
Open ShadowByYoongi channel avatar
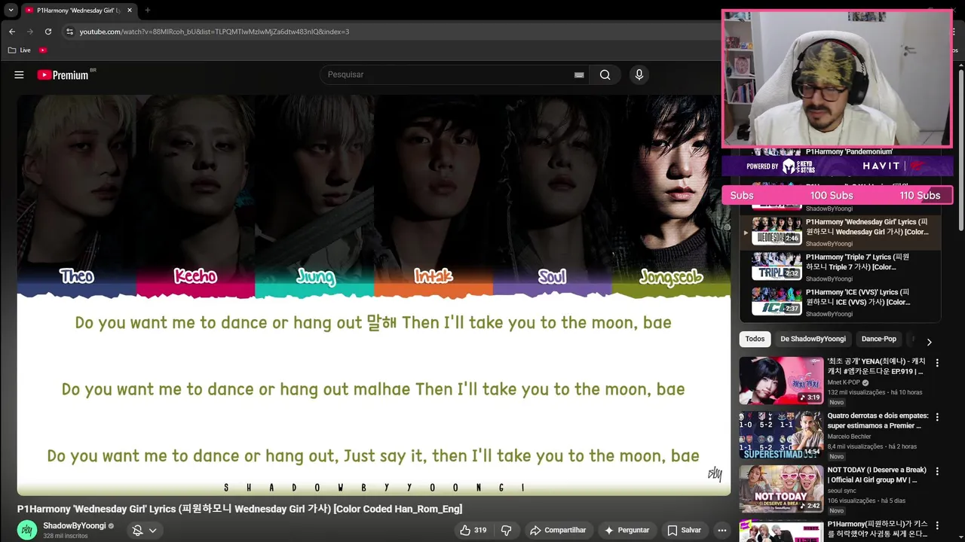tap(27, 530)
